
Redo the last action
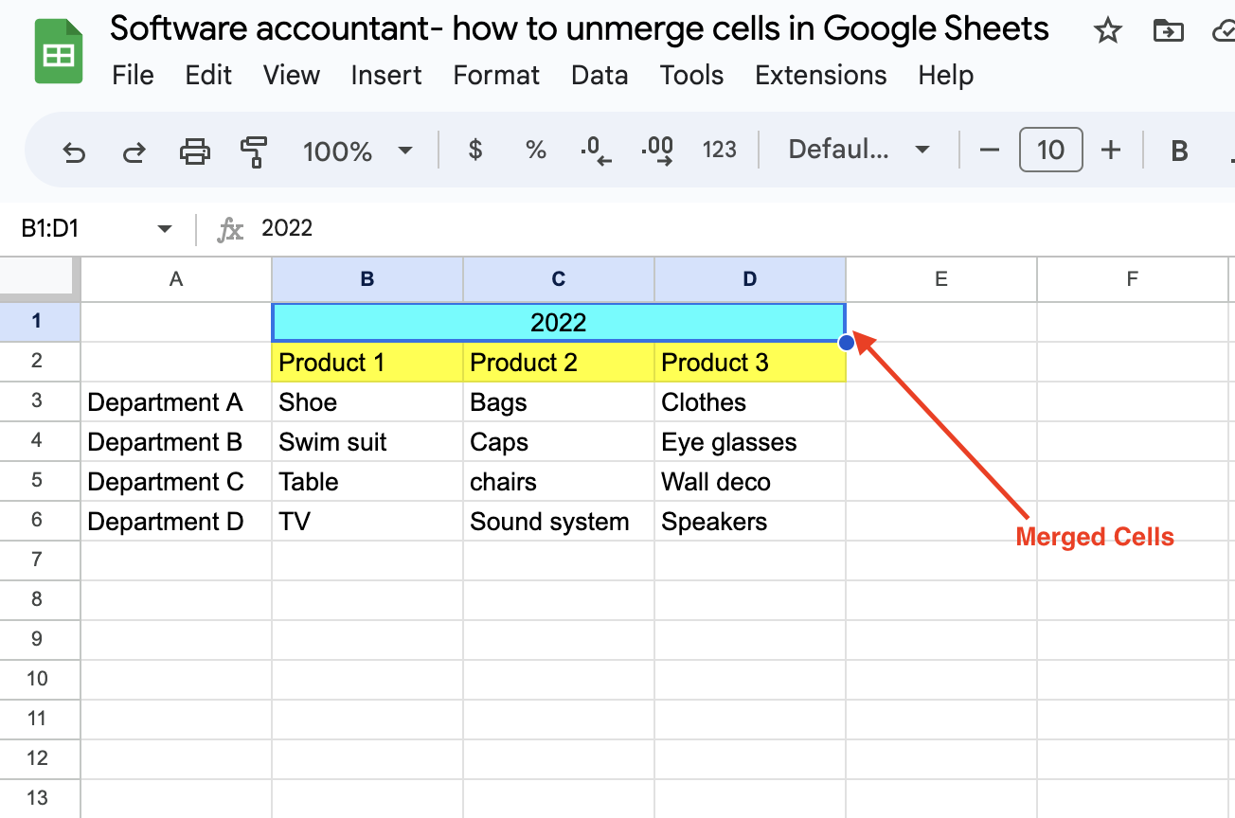134,151
